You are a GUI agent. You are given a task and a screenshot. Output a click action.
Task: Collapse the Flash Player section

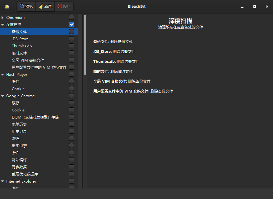[x=2, y=75]
